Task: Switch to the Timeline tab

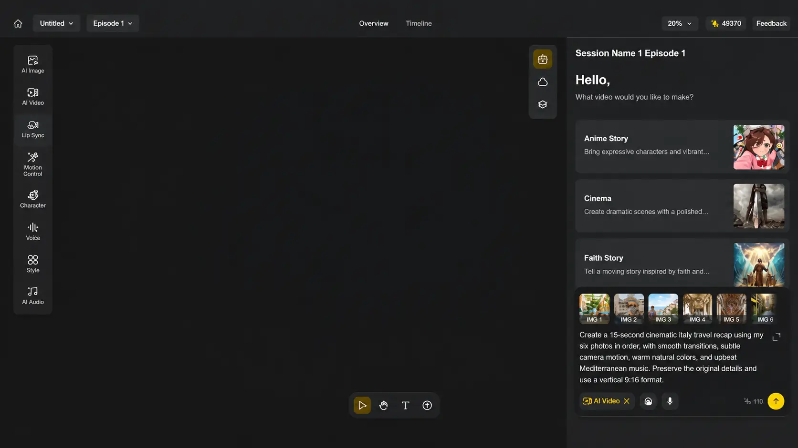Action: pos(419,23)
